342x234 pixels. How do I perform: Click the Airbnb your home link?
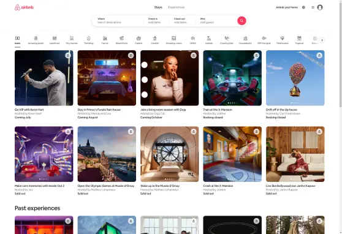287,7
